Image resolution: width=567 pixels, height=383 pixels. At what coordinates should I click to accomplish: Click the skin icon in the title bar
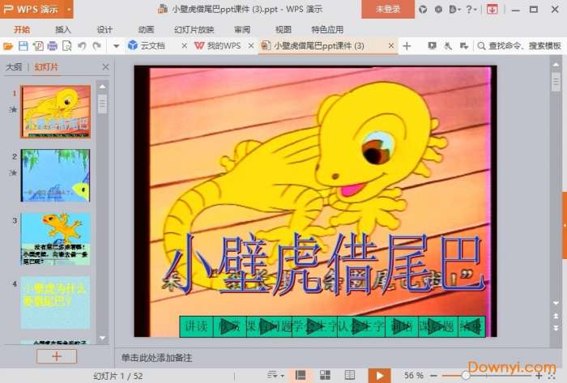pyautogui.click(x=423, y=10)
